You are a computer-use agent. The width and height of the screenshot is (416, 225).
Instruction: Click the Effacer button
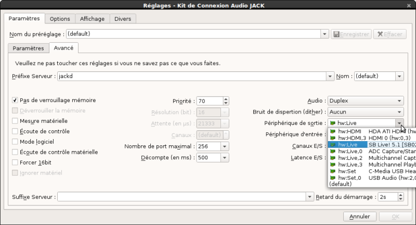pyautogui.click(x=389, y=34)
